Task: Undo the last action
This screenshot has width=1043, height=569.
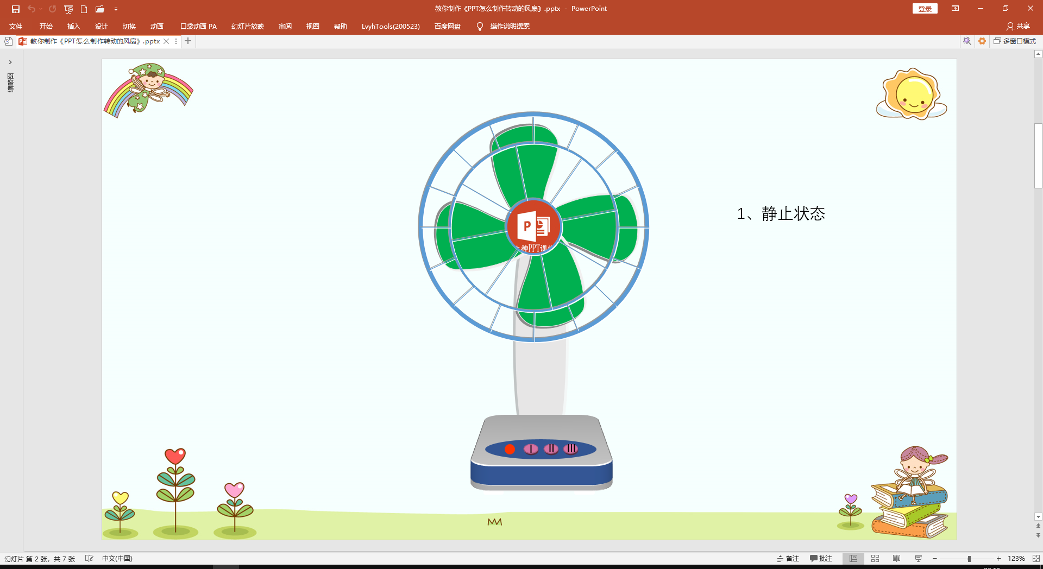Action: coord(31,9)
